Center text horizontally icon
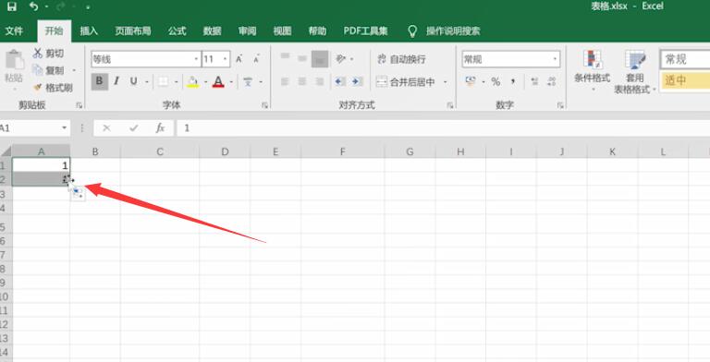The width and height of the screenshot is (710, 362). pos(302,82)
